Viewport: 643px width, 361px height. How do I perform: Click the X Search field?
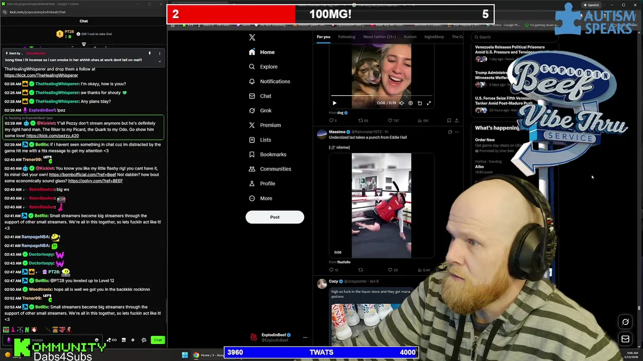point(515,37)
